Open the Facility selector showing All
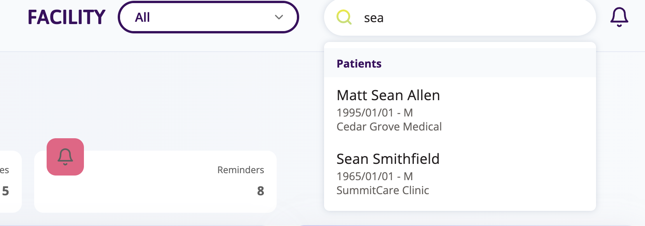 [x=208, y=17]
